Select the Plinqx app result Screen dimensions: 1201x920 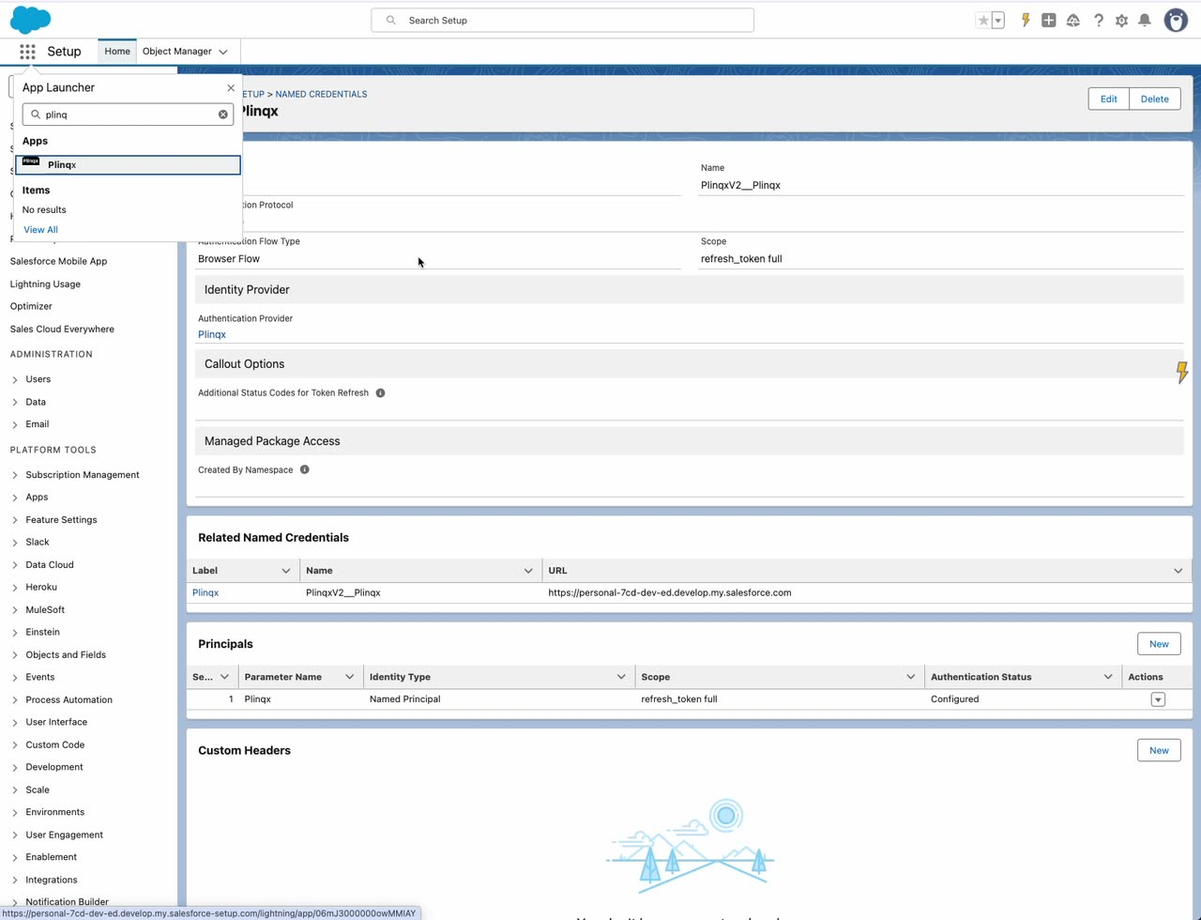128,165
